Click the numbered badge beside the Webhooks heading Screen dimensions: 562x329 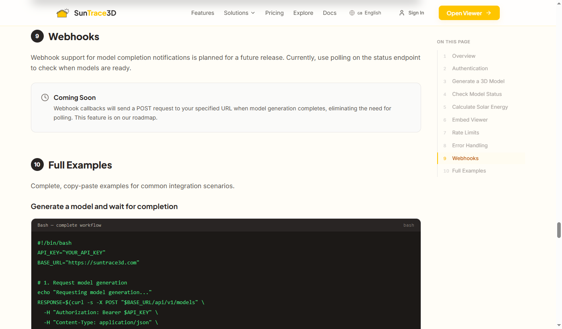[x=37, y=36]
